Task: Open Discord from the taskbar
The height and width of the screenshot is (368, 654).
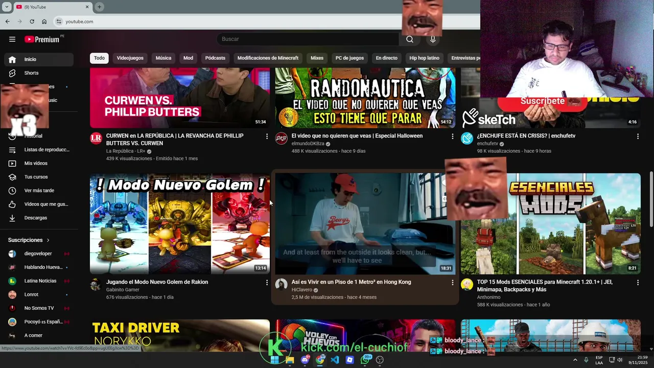Action: 305,360
